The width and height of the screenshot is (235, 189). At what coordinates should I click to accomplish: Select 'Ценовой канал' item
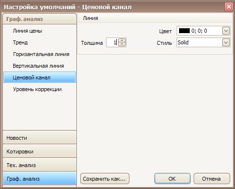39,77
